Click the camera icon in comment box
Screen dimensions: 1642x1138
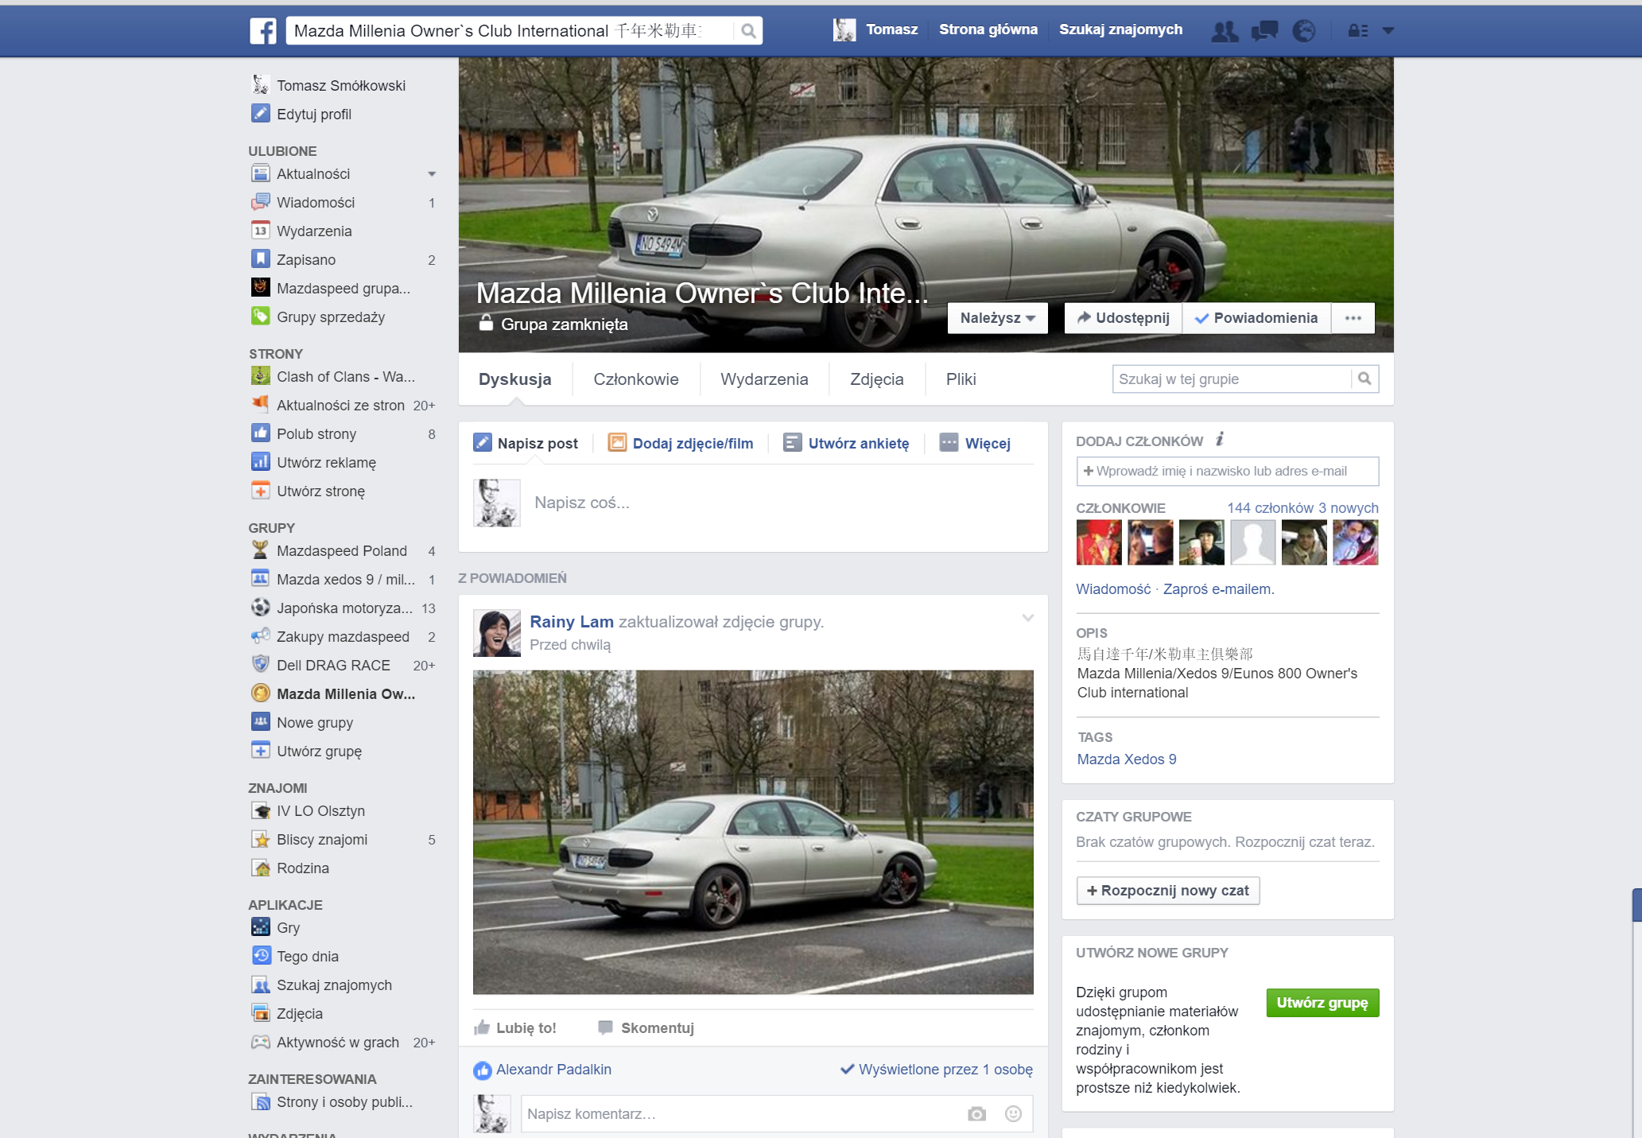click(976, 1114)
